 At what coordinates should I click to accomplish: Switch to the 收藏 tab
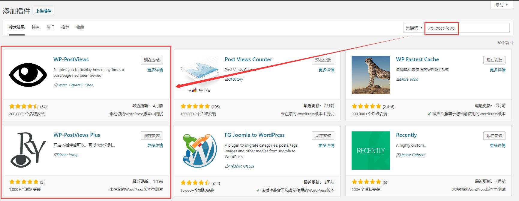click(80, 27)
